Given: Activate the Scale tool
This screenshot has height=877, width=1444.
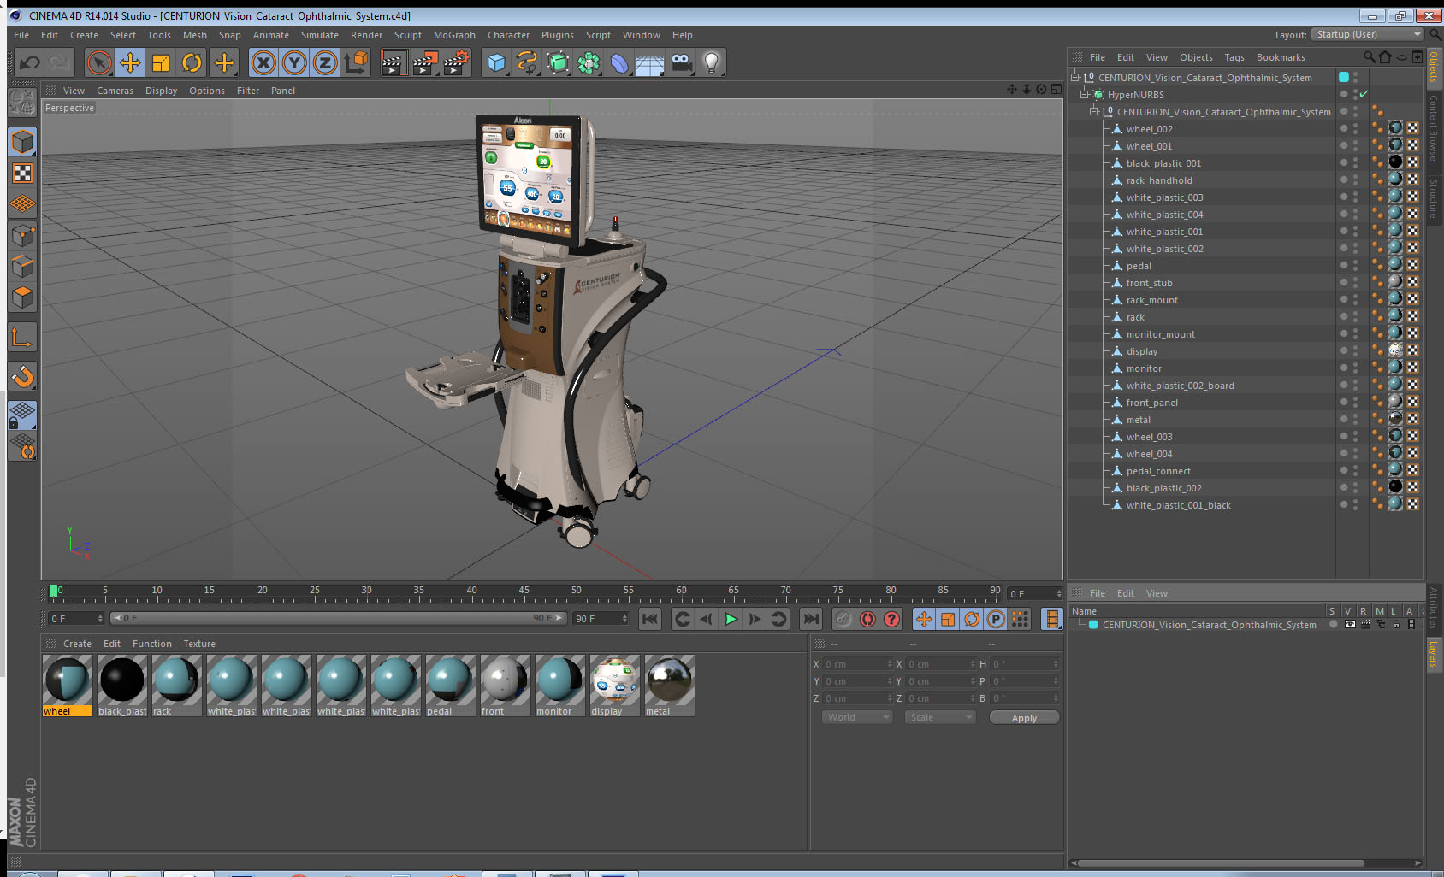Looking at the screenshot, I should tap(161, 62).
